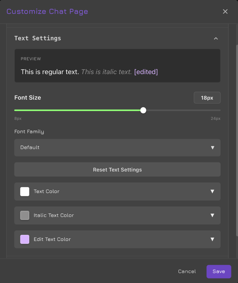Click the [edited] text in preview

(146, 72)
